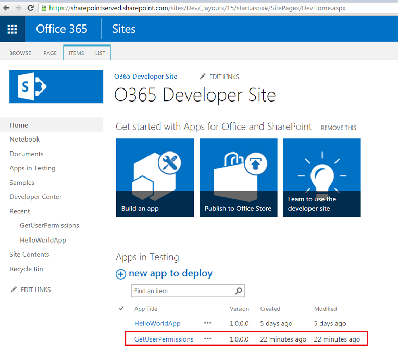Image resolution: width=398 pixels, height=354 pixels.
Task: Click the pencil icon beside top EDIT LINKS
Action: (x=202, y=77)
